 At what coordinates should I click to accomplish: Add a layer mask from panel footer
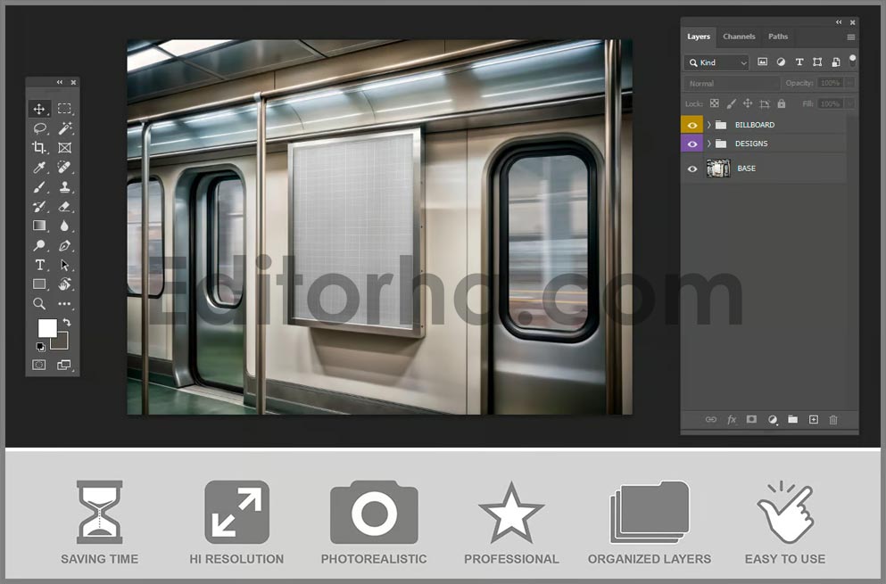(x=751, y=419)
